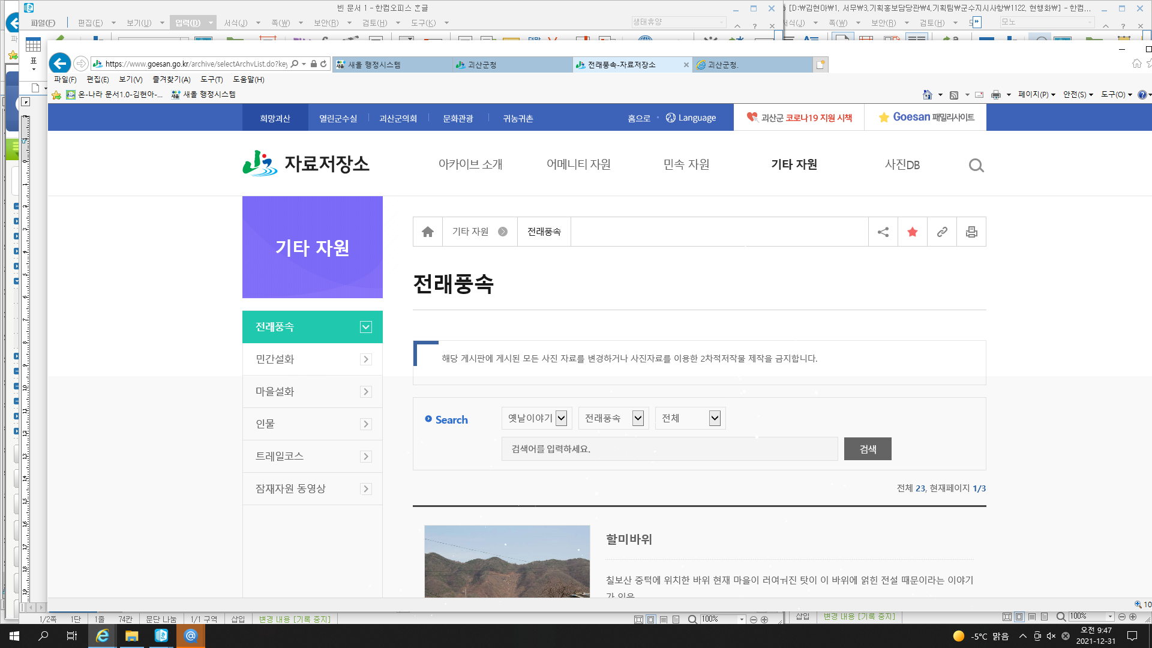Click the copy link chain icon
This screenshot has width=1152, height=648.
click(x=942, y=232)
